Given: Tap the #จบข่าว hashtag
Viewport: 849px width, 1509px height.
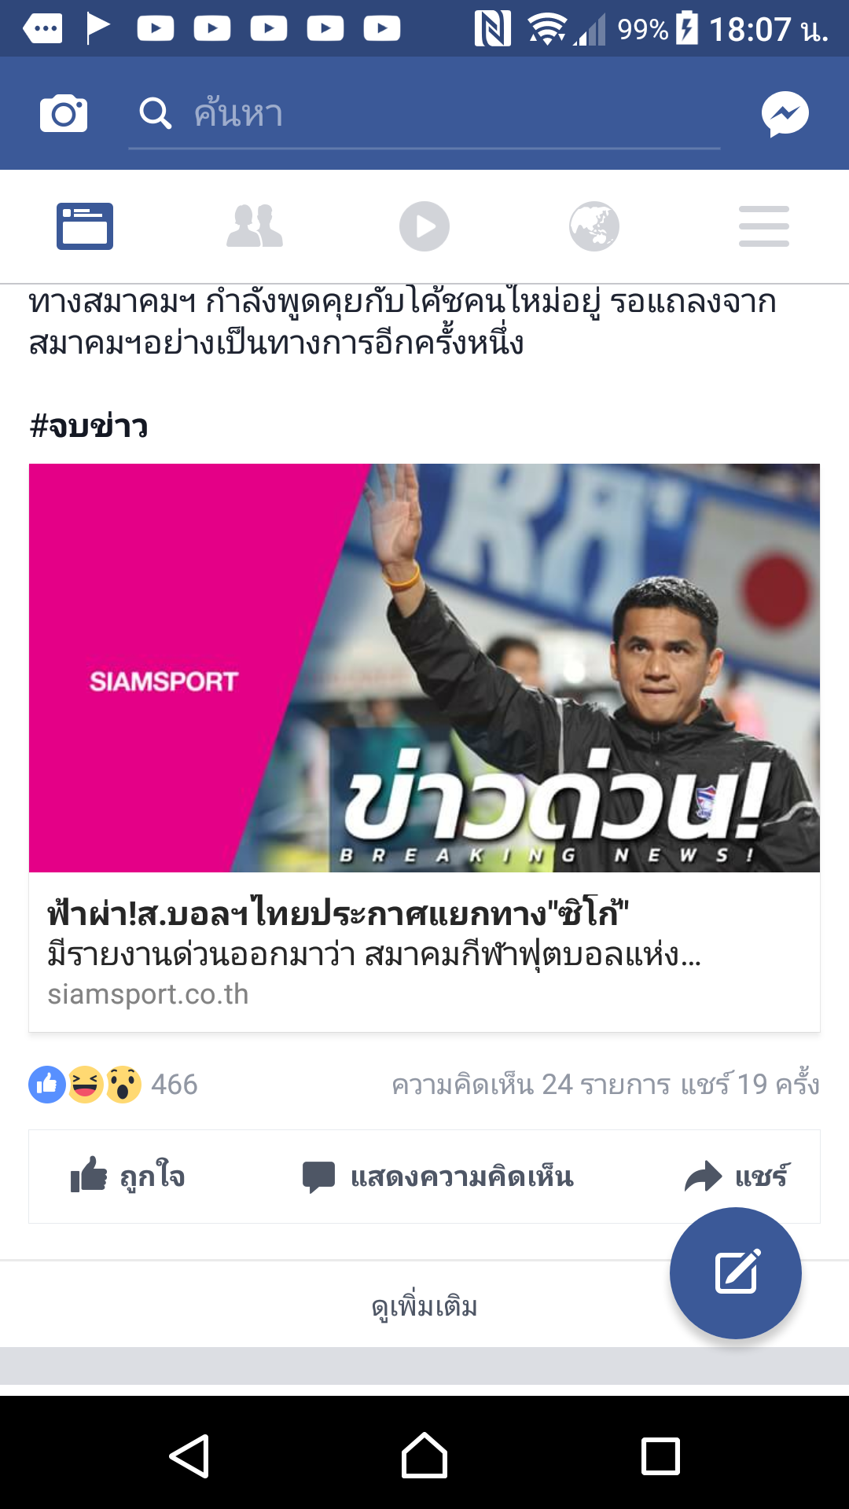Looking at the screenshot, I should 89,426.
